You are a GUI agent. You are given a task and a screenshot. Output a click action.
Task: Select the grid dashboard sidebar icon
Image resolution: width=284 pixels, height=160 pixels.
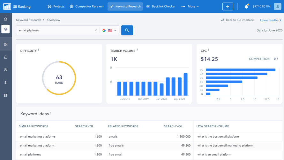pyautogui.click(x=5, y=44)
